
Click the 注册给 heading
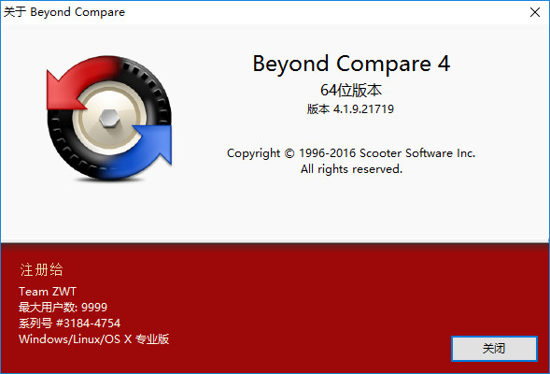click(x=41, y=269)
